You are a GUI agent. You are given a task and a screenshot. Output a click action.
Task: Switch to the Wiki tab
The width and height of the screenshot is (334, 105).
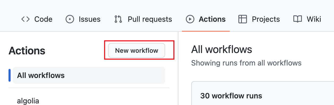click(307, 19)
